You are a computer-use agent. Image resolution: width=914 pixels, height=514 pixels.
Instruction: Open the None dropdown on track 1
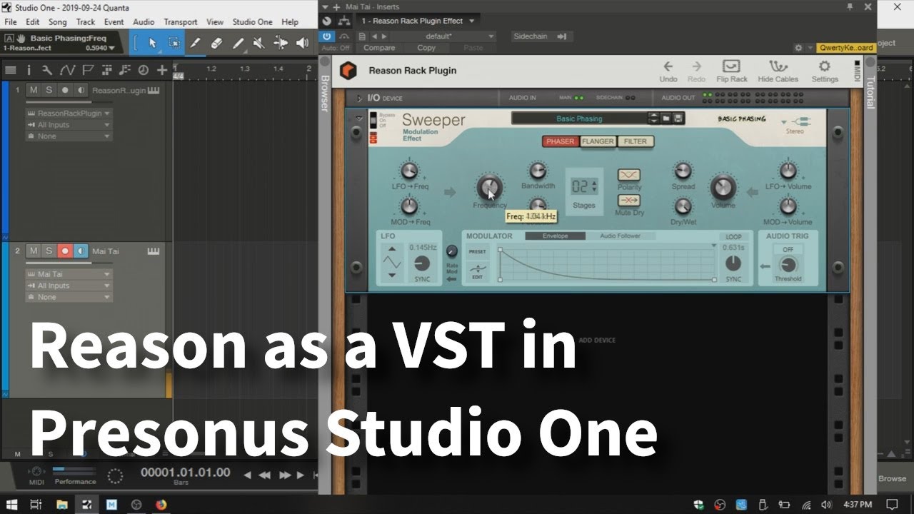click(69, 136)
